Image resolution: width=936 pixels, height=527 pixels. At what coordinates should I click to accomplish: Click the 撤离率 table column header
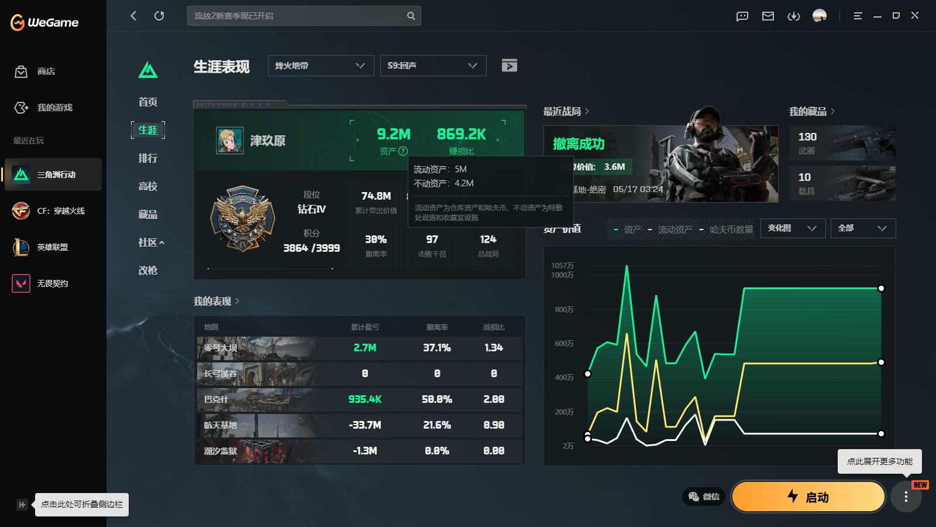pyautogui.click(x=437, y=327)
